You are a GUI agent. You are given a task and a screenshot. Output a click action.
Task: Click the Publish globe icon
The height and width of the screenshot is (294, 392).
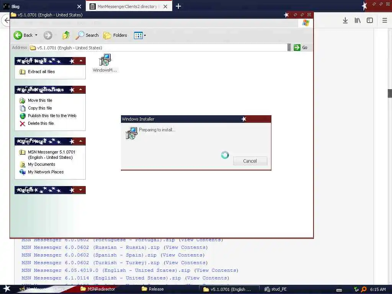[x=23, y=116]
